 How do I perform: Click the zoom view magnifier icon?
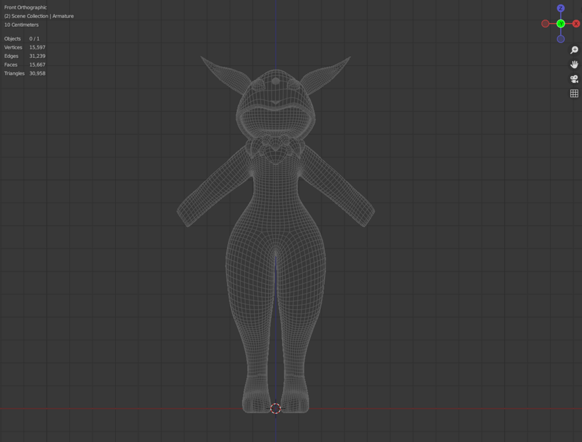click(x=574, y=50)
